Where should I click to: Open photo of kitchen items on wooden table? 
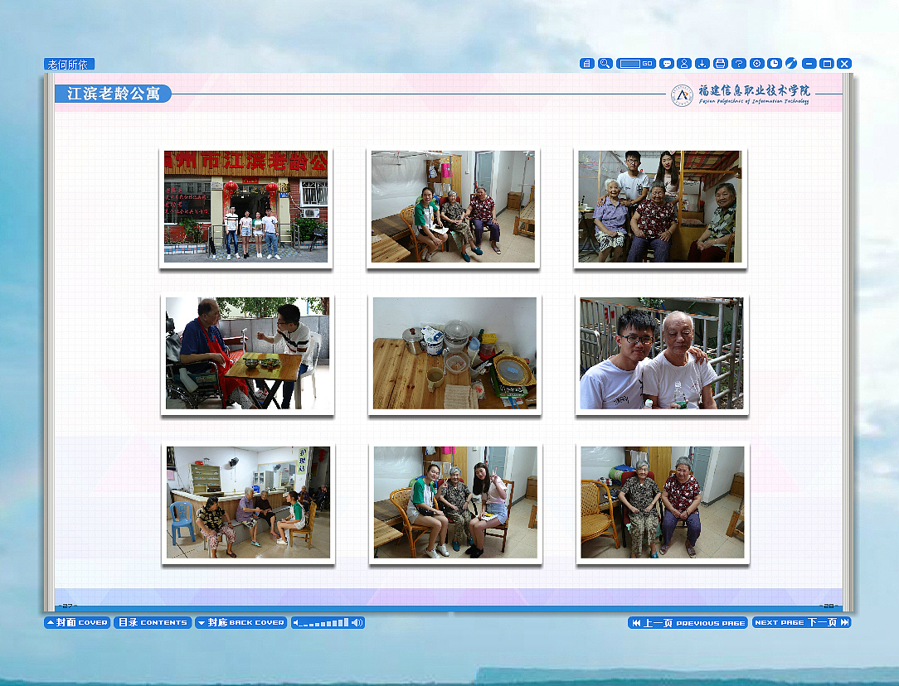[454, 353]
